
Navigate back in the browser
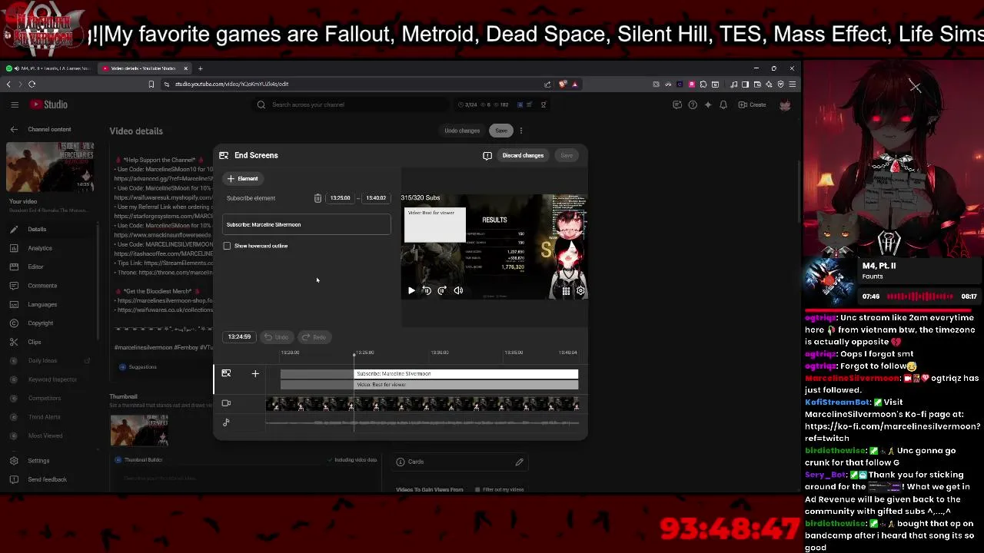[x=8, y=84]
